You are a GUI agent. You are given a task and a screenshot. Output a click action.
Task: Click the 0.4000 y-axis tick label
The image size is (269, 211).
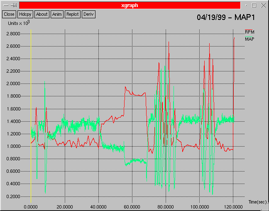[x=13, y=184]
